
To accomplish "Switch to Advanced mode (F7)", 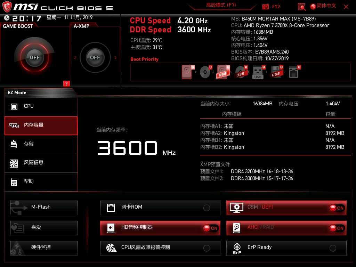I will pyautogui.click(x=221, y=5).
